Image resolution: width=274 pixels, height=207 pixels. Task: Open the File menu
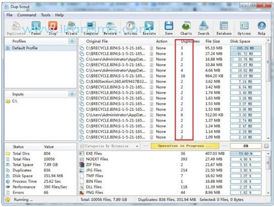tap(10, 15)
